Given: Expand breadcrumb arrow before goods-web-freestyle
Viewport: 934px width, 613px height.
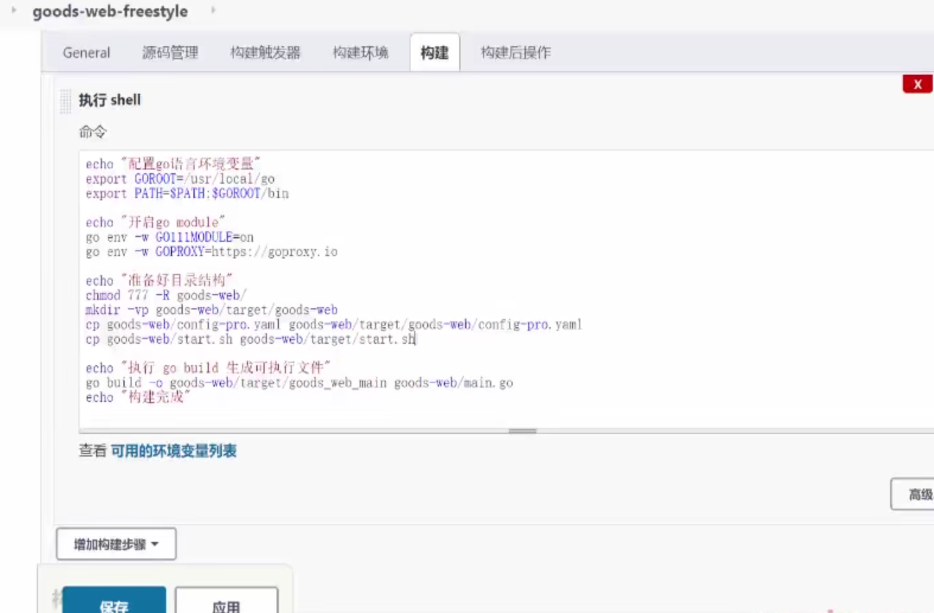Looking at the screenshot, I should pyautogui.click(x=14, y=10).
